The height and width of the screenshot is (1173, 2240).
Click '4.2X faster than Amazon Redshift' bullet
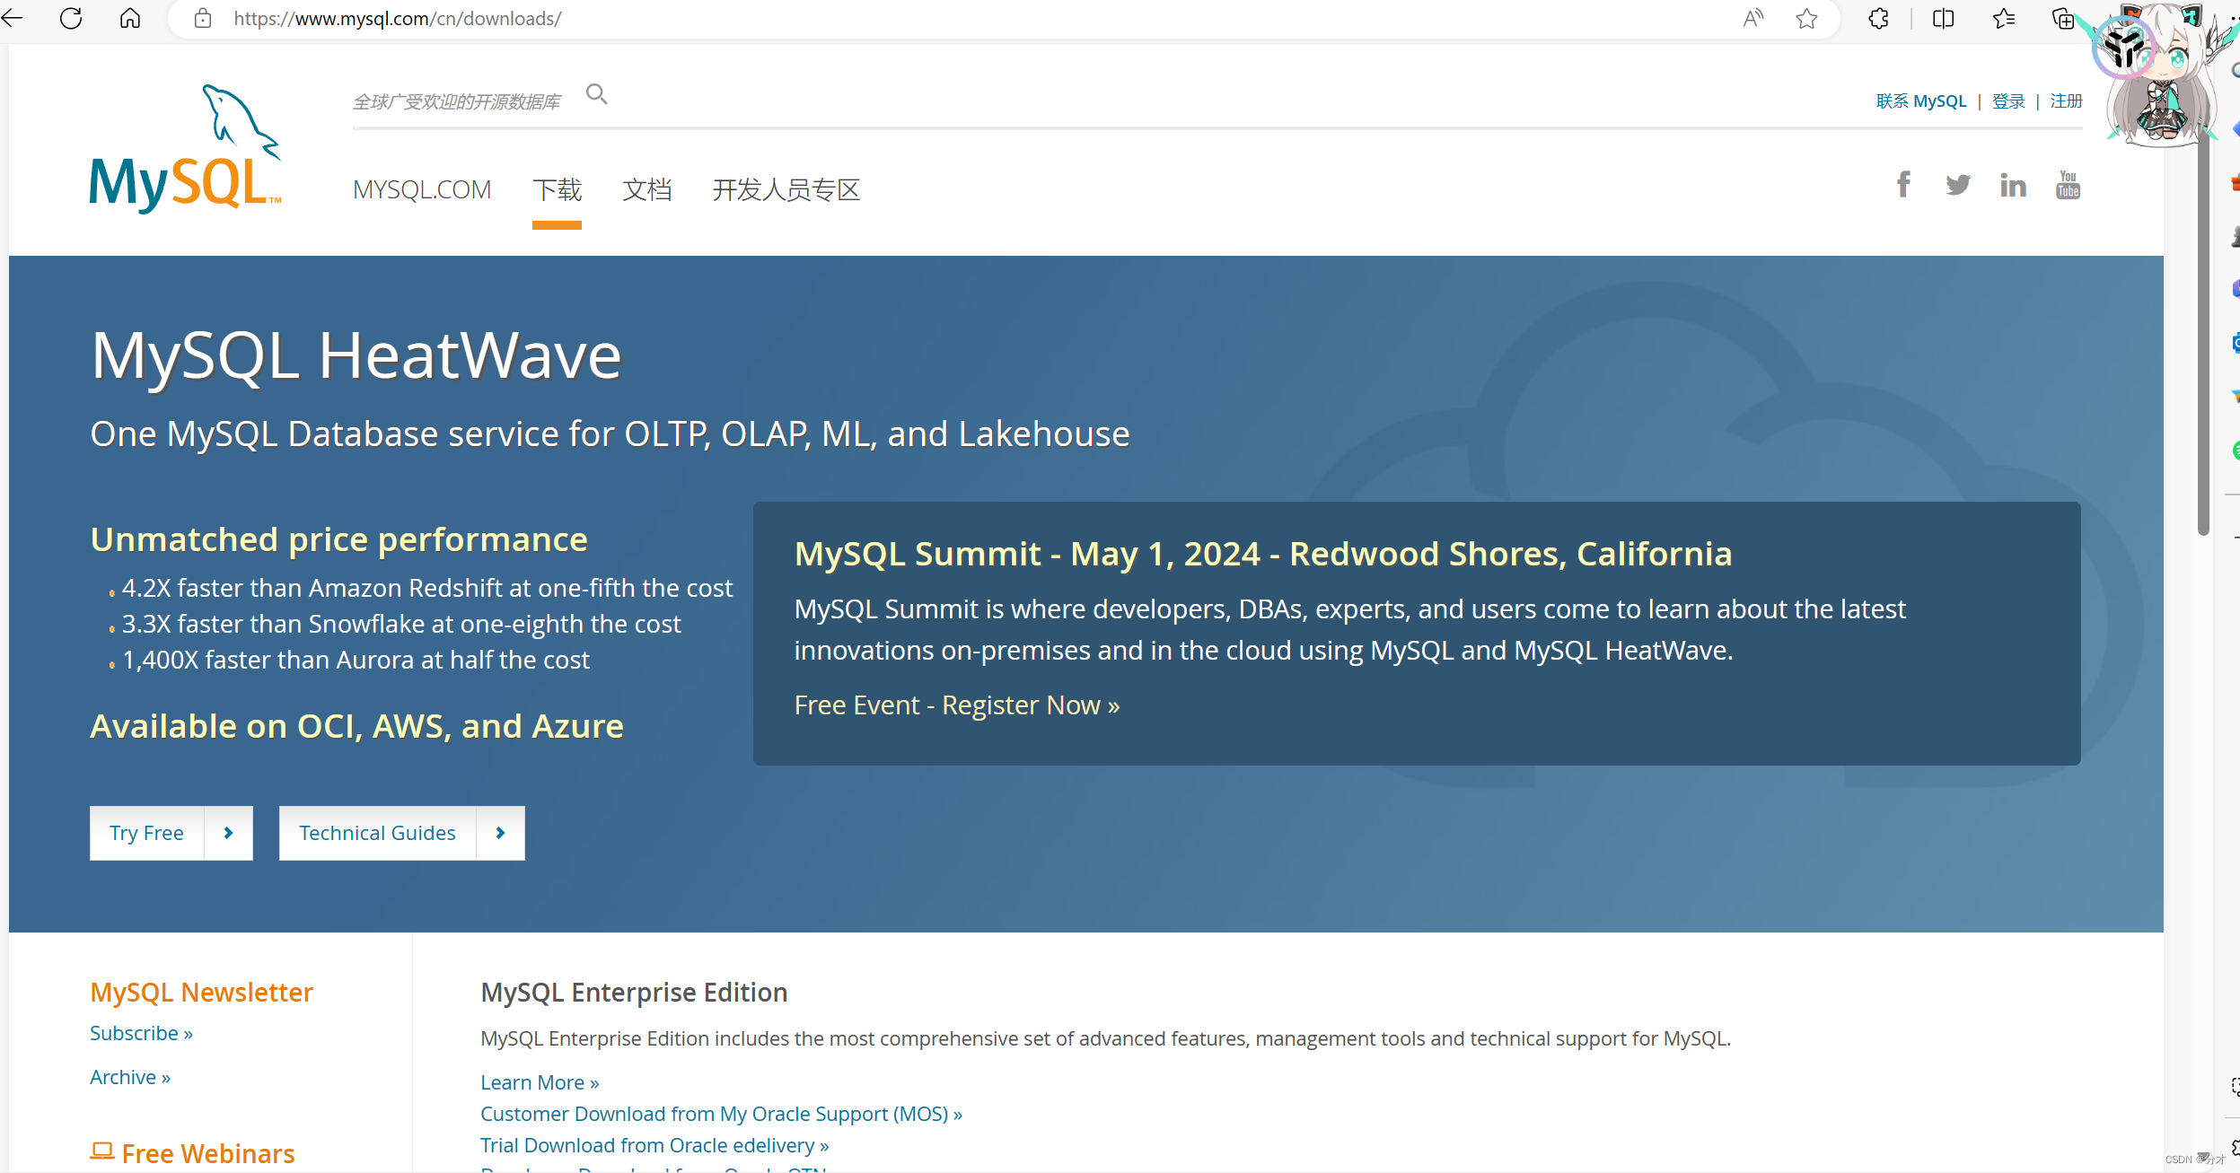[x=427, y=588]
